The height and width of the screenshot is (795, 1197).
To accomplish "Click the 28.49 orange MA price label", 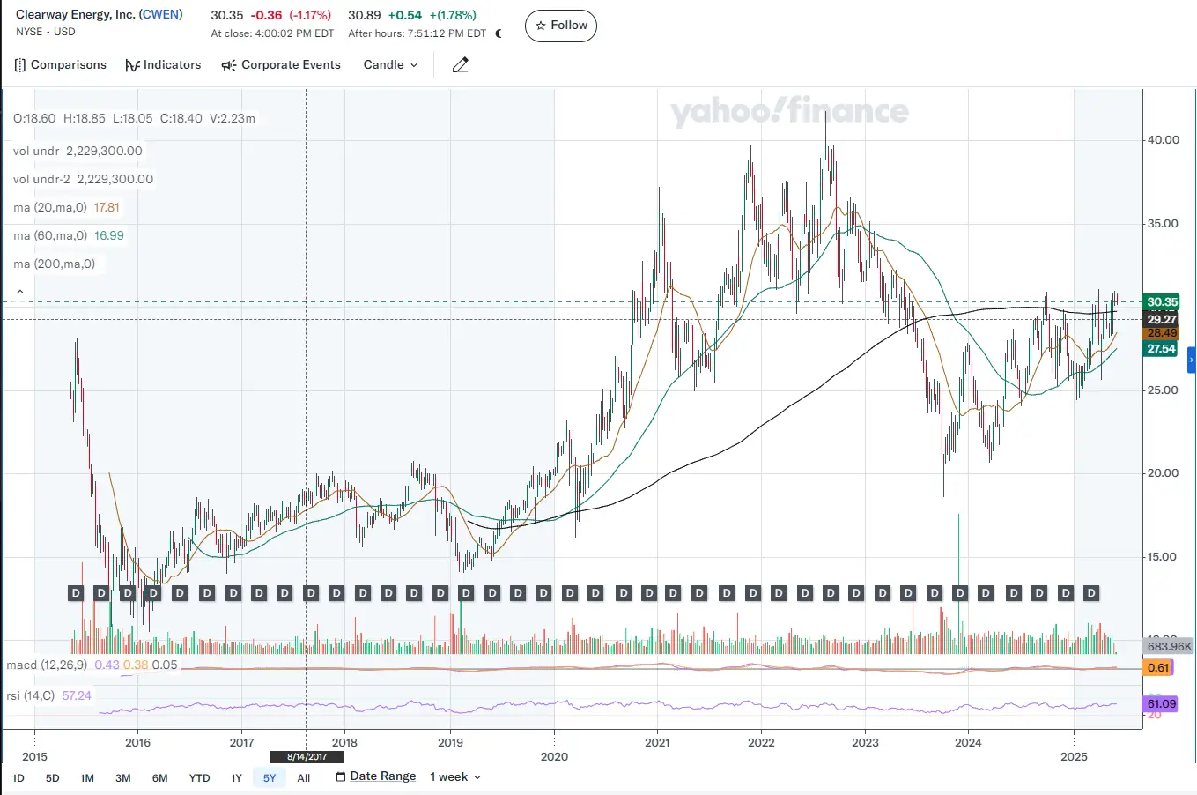I will [x=1161, y=333].
